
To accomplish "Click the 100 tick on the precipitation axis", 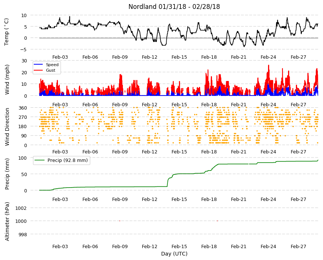I will tap(23, 158).
